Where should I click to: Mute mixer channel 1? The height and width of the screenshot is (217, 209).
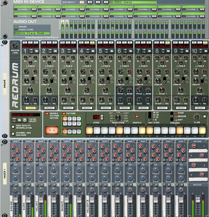[x=12, y=185]
